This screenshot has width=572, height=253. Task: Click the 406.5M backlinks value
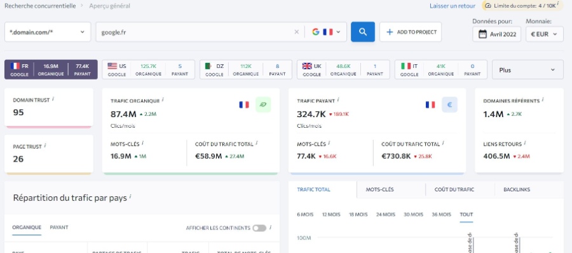pyautogui.click(x=496, y=156)
